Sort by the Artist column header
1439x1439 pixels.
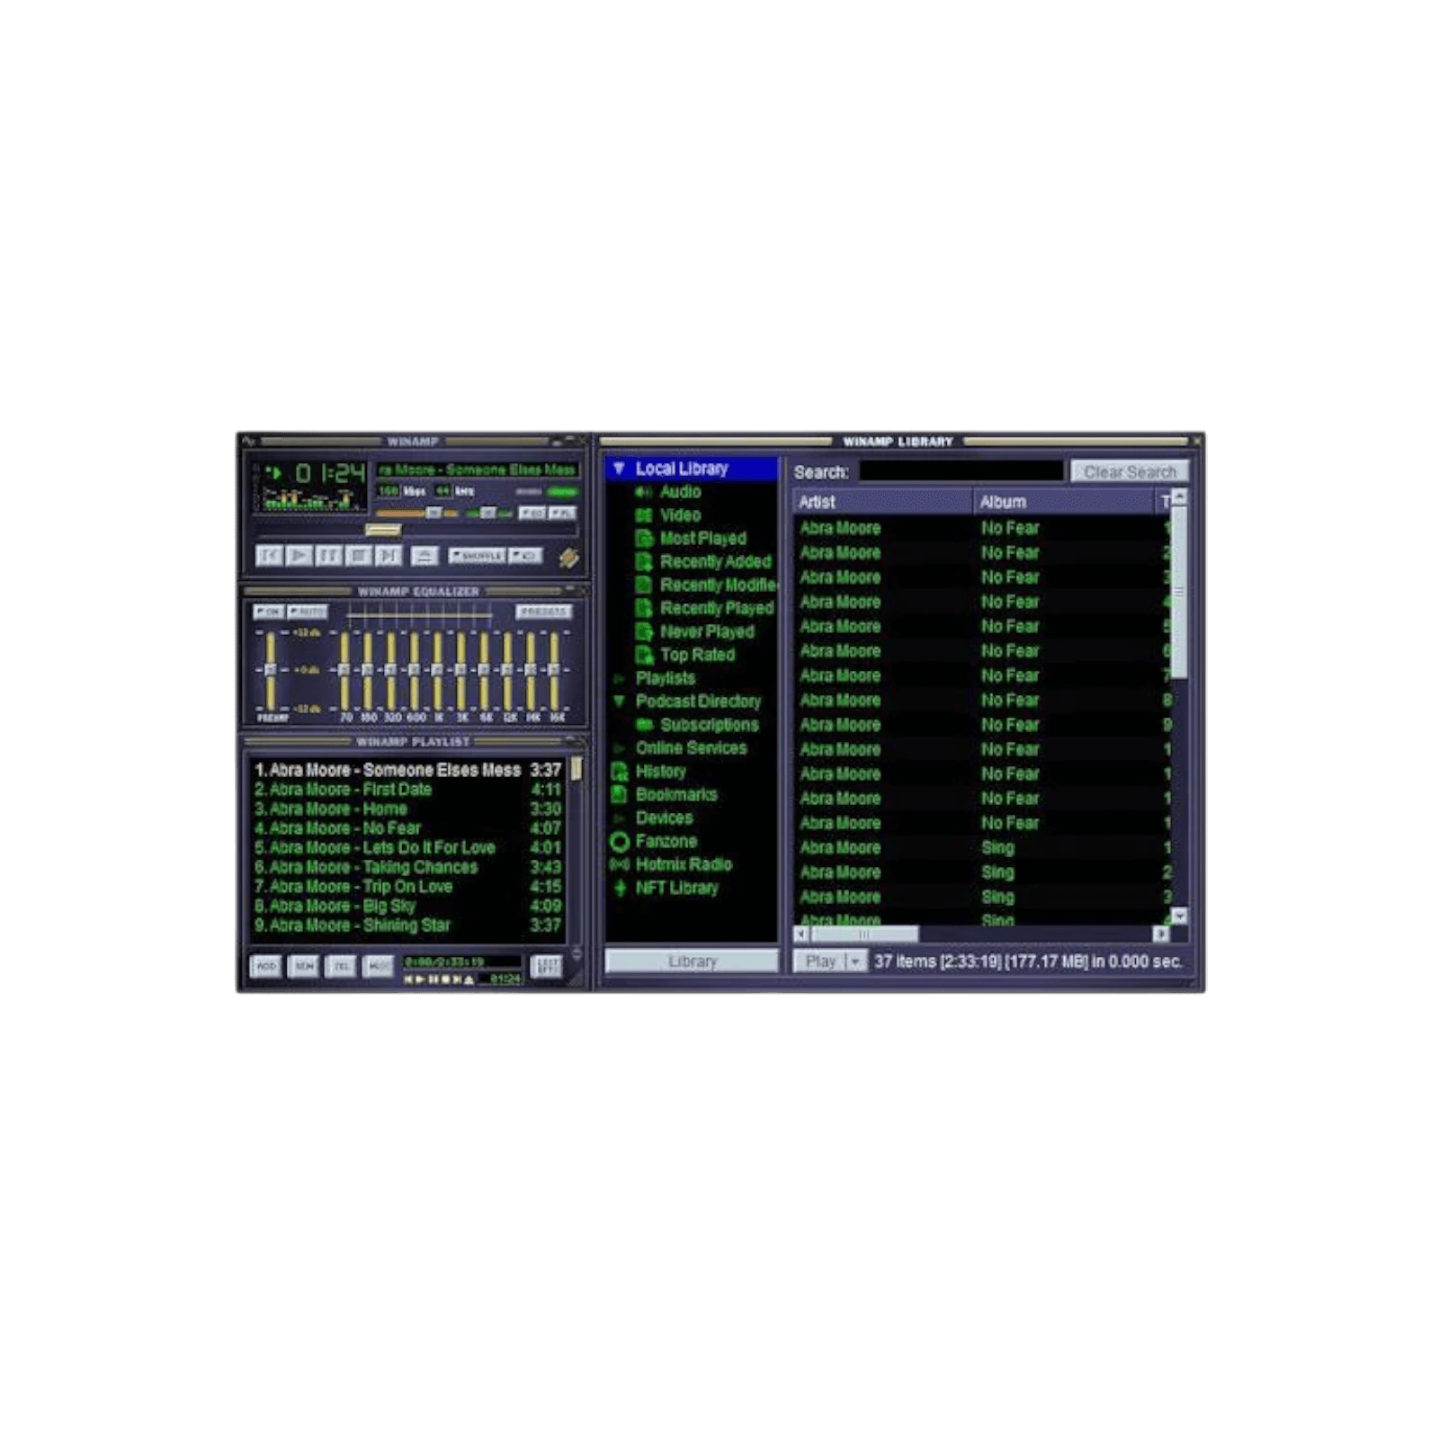point(882,502)
